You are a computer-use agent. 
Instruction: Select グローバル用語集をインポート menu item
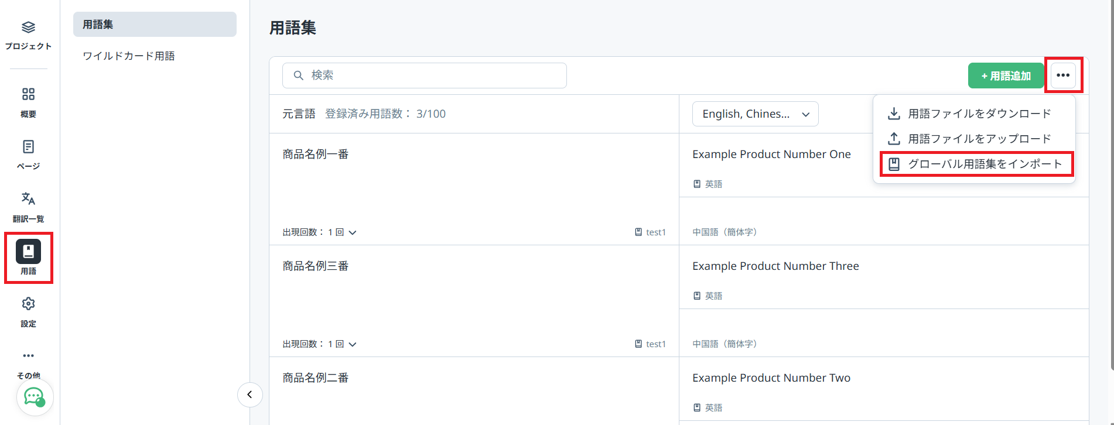pos(984,164)
